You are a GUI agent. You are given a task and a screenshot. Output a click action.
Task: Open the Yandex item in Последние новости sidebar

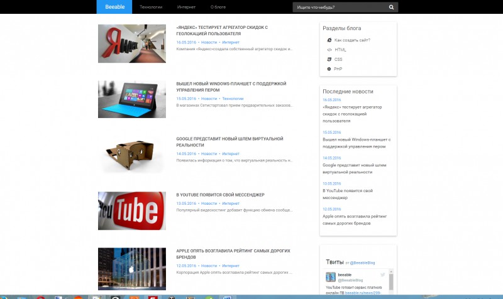(x=352, y=114)
